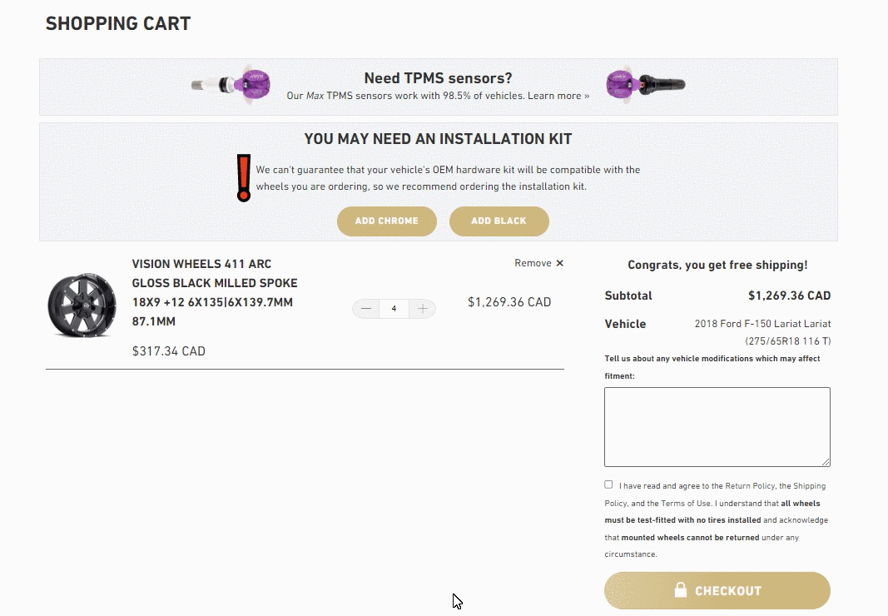Click the vehicle modifications text area
Image resolution: width=888 pixels, height=616 pixels.
[717, 427]
